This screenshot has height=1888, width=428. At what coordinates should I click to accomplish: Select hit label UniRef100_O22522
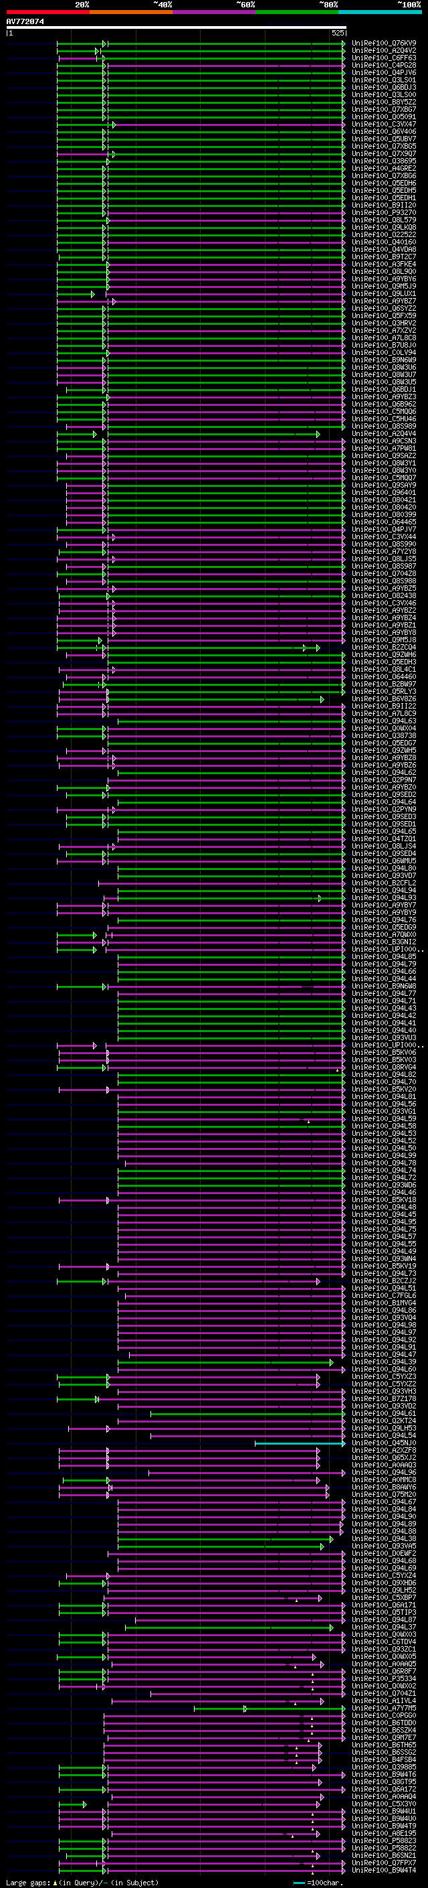(x=383, y=234)
